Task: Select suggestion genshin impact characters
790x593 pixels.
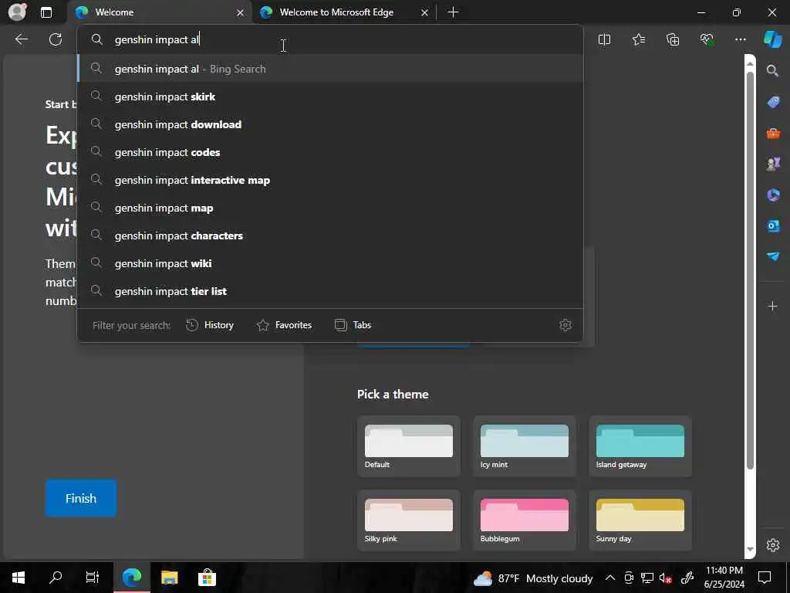Action: (330, 235)
